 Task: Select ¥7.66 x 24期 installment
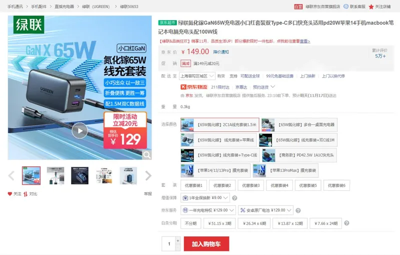(326, 223)
